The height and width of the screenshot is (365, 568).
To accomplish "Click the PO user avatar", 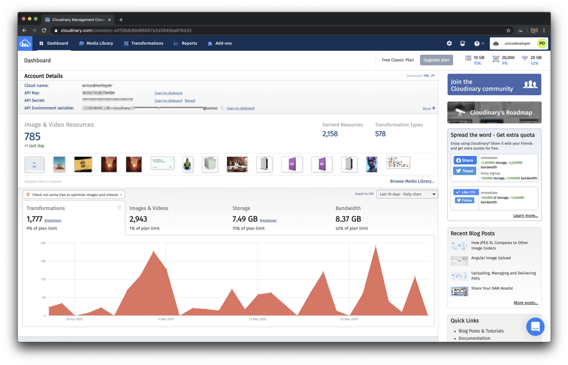I will [542, 43].
